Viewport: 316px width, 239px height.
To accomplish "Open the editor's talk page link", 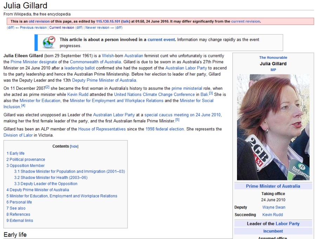I will click(126, 21).
